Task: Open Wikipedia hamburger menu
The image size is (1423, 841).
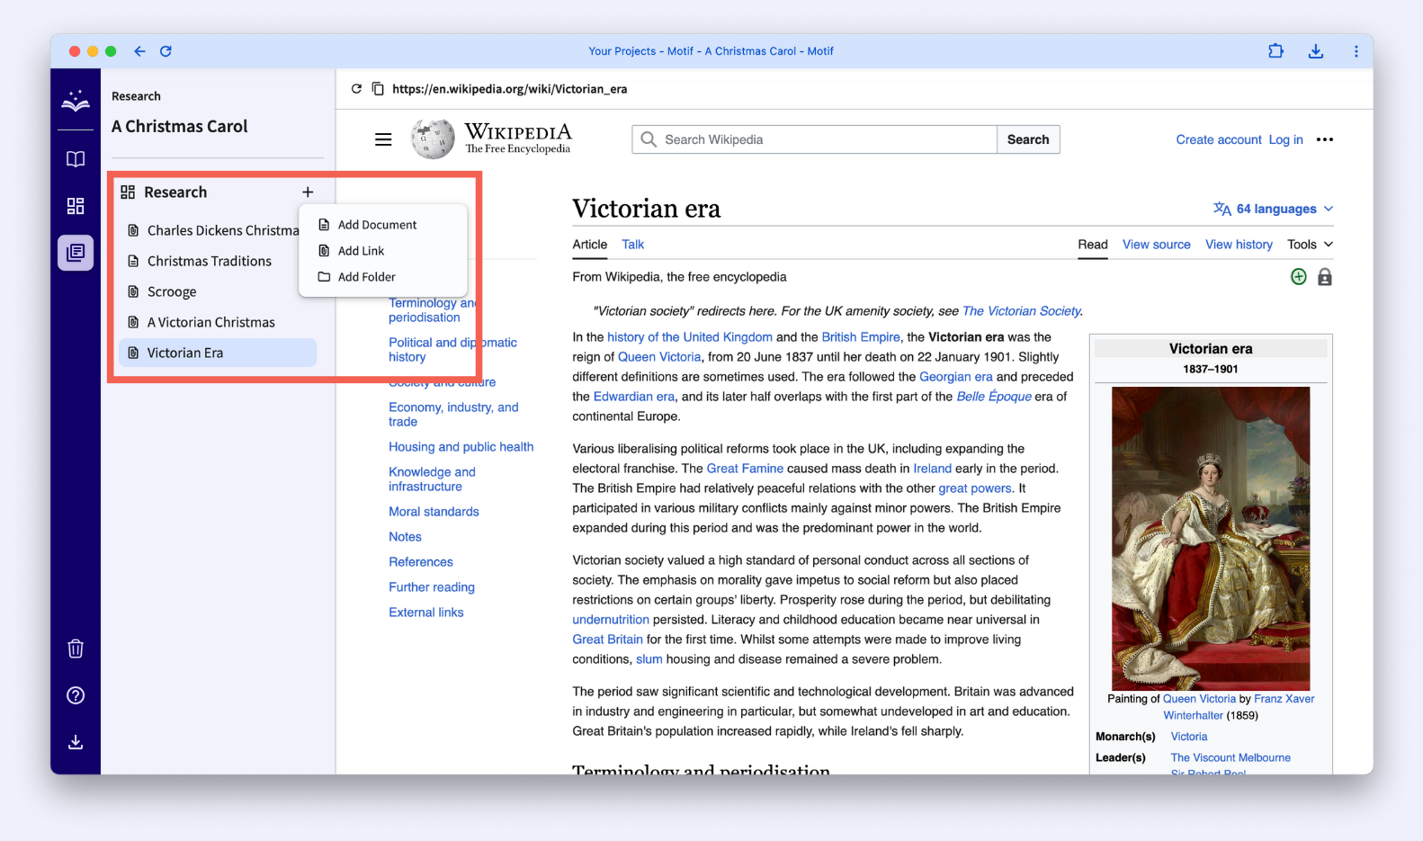Action: 383,139
